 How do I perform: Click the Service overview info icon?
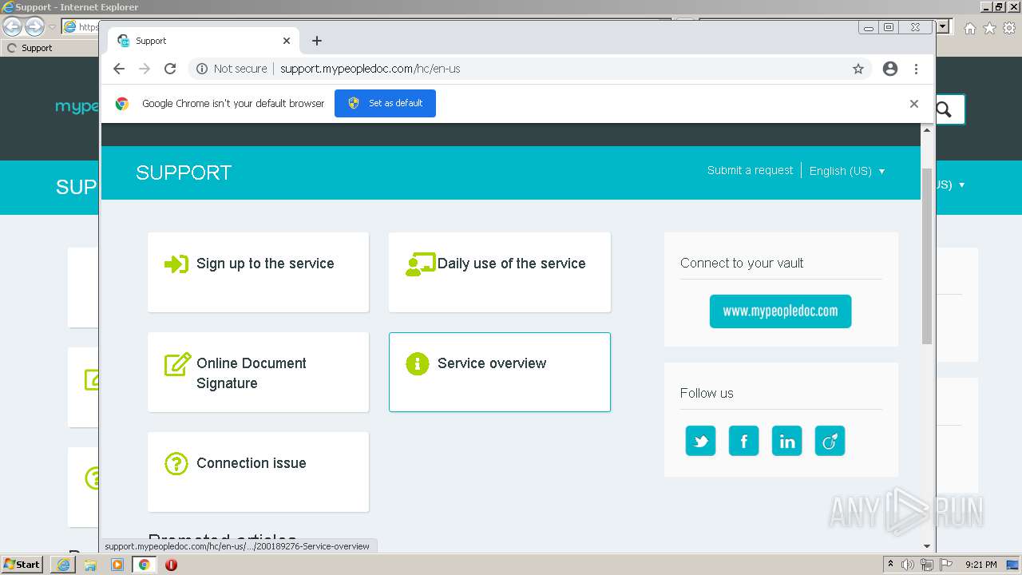pyautogui.click(x=418, y=363)
